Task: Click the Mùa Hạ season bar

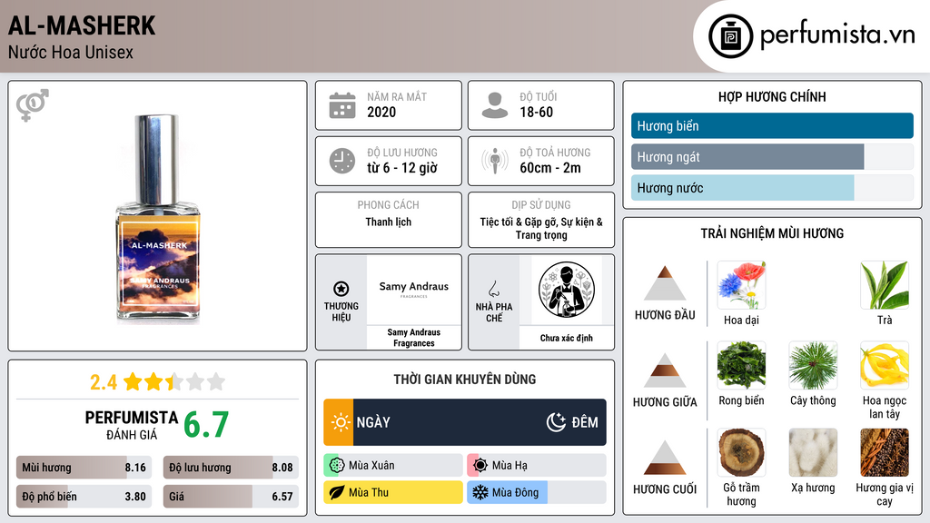Action: [x=537, y=466]
